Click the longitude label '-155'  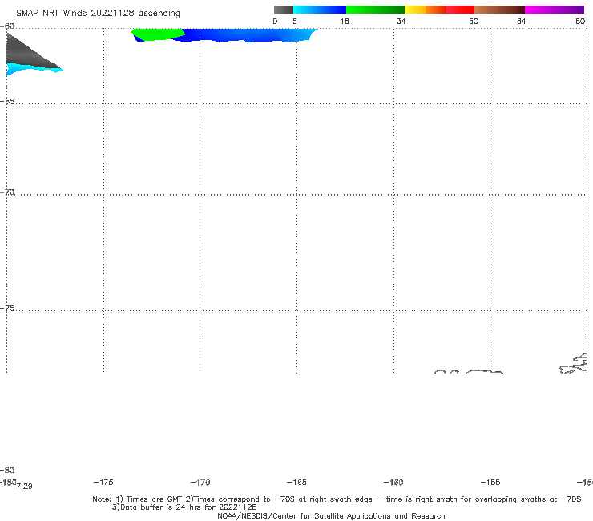pos(490,482)
